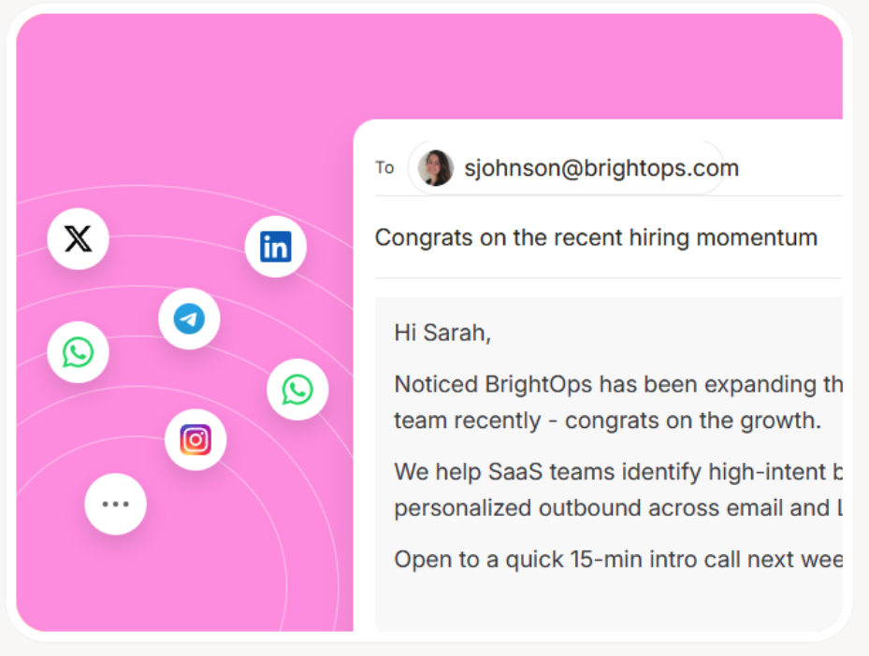Click the "Open to a quick 15-min intro call" line
Viewport: 869px width, 656px height.
point(618,560)
